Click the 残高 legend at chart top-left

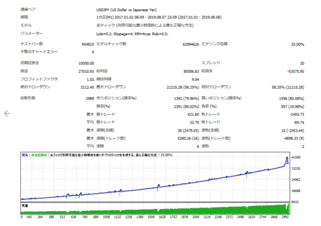[x=25, y=154]
